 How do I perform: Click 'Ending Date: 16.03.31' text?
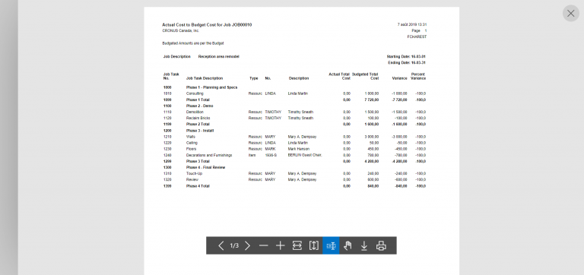(x=407, y=63)
